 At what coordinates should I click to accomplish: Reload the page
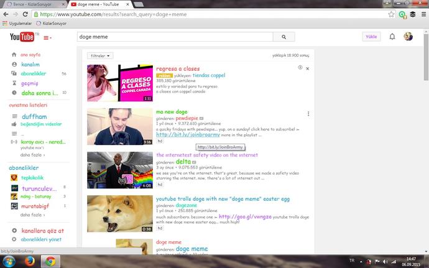pyautogui.click(x=25, y=14)
